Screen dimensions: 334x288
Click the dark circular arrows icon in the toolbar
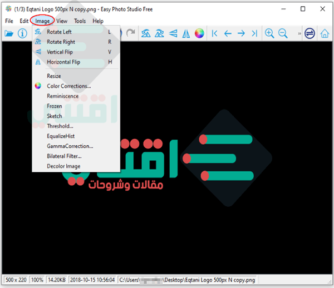click(310, 33)
